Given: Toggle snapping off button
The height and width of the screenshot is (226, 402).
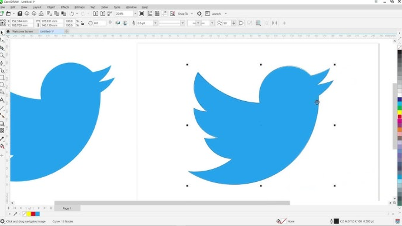Looking at the screenshot, I should (173, 14).
